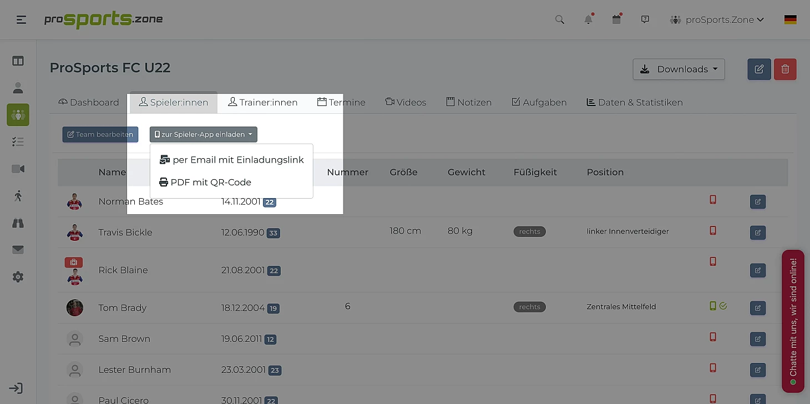Open the notifications bell
Screen dimensions: 810x404
[588, 20]
